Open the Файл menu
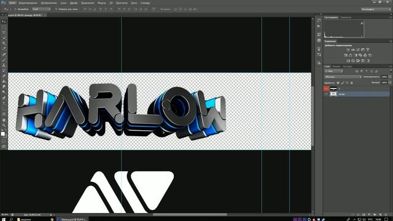The image size is (393, 221). point(12,3)
